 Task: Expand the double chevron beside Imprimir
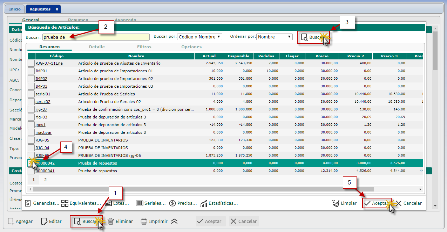(174, 221)
